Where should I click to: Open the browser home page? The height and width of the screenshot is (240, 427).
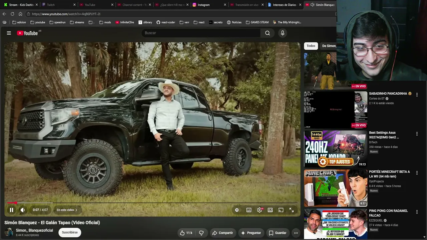(x=20, y=14)
